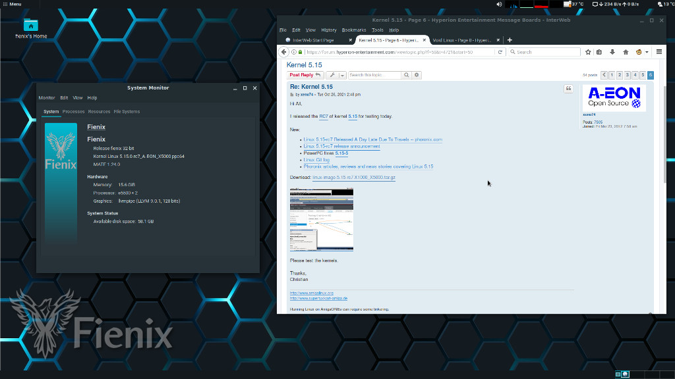Close the Kernel 5.15 browser tab
This screenshot has height=379, width=675.
coord(424,40)
